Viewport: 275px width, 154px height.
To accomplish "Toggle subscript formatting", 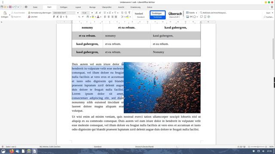I will coord(79,17).
